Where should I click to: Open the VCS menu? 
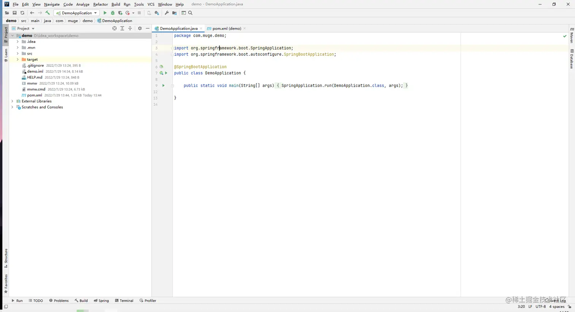pyautogui.click(x=151, y=4)
